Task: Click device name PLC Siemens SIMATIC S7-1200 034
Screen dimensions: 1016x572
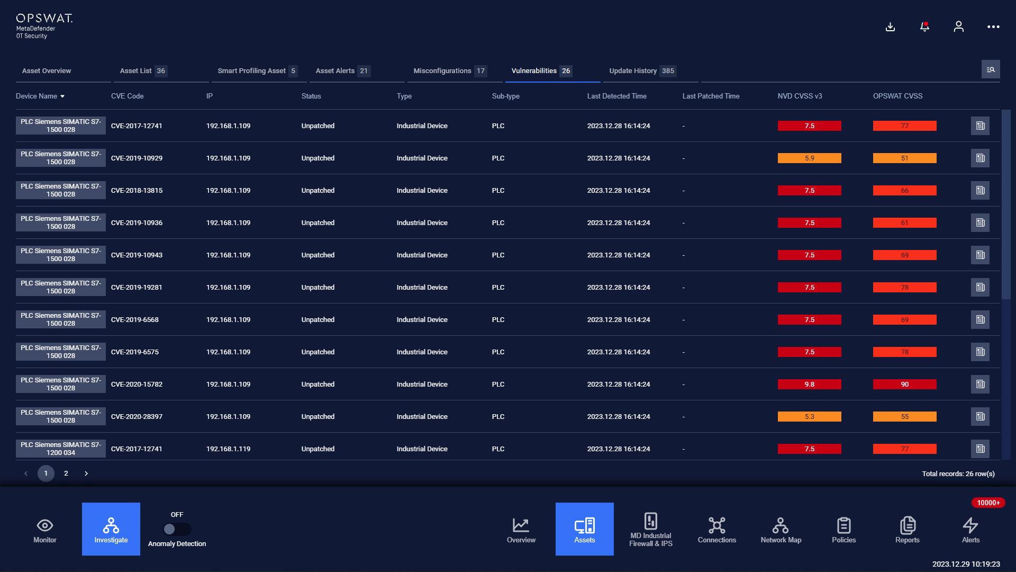Action: [61, 449]
